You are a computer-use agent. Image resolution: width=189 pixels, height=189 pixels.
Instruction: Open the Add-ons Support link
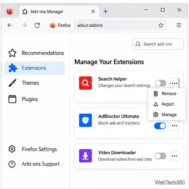pos(34,164)
